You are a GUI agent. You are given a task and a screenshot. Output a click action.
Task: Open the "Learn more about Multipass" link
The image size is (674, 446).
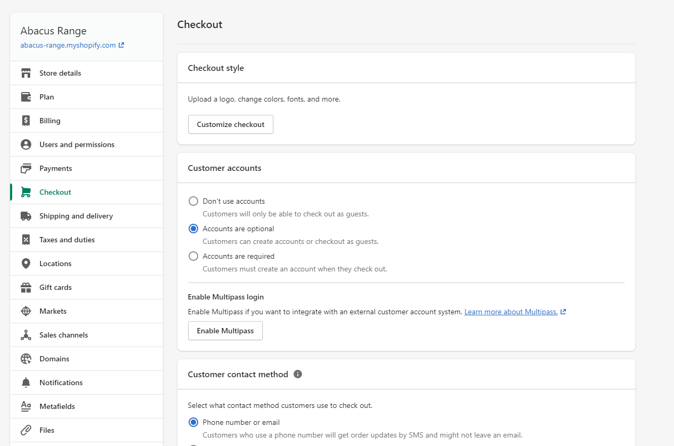(511, 312)
